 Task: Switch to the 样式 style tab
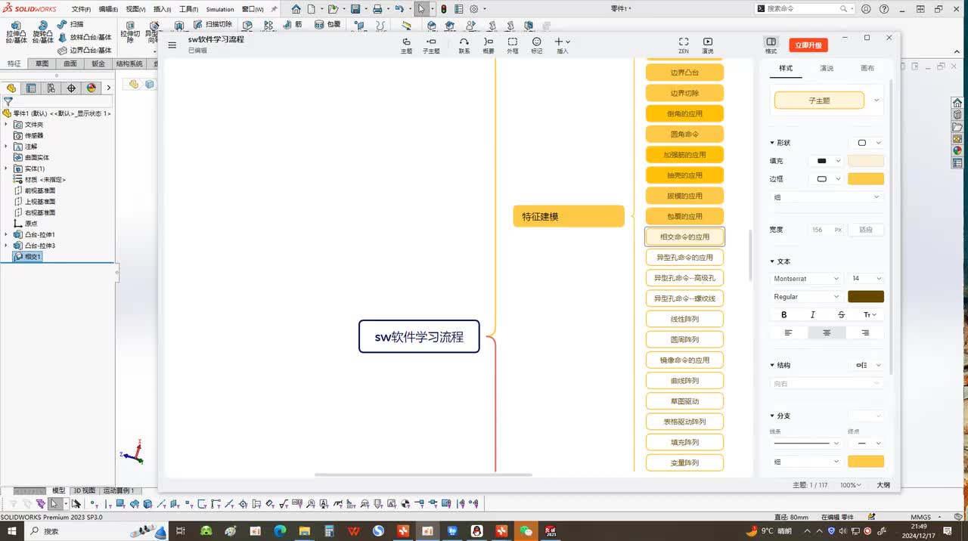(786, 68)
